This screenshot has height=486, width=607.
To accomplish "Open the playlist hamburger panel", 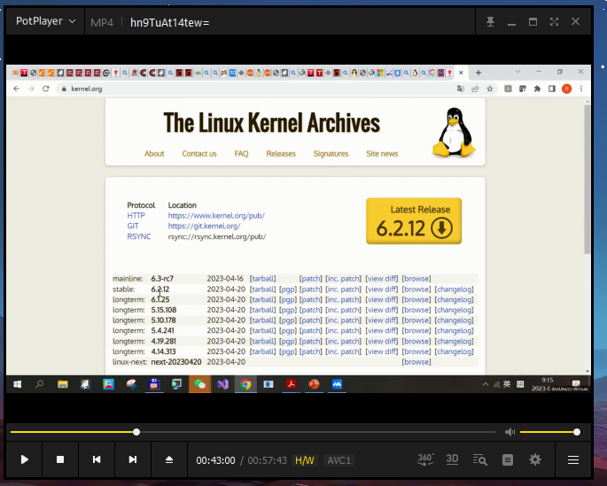I will [573, 459].
